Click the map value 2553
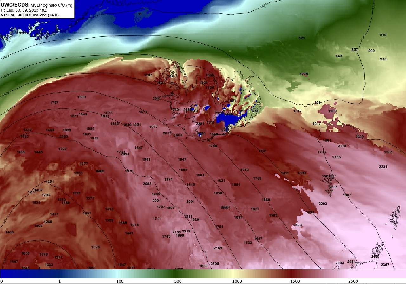This screenshot has width=406, height=284. (x=340, y=263)
